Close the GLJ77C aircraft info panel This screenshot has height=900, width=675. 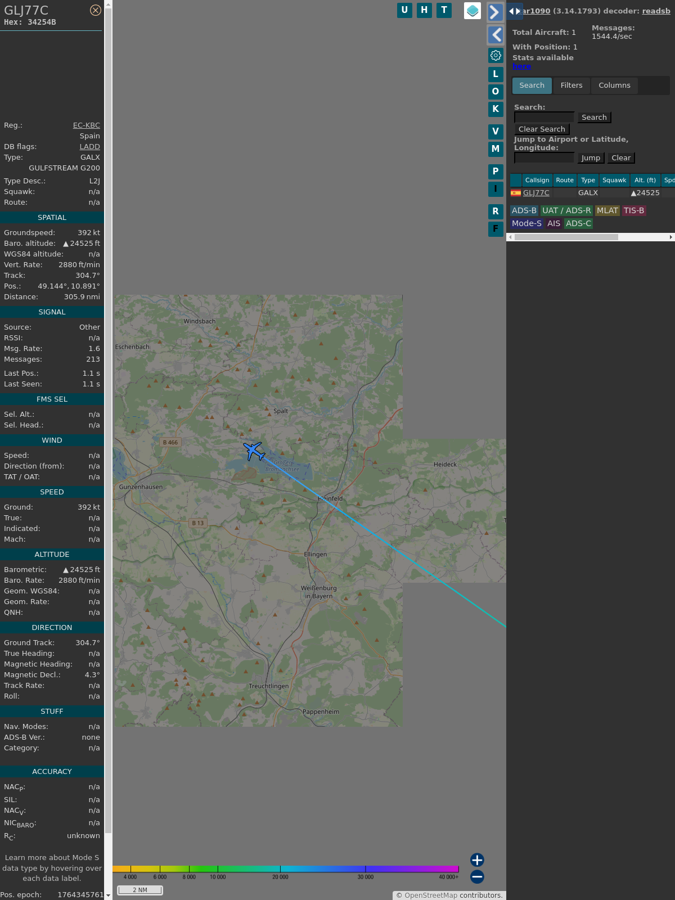tap(96, 10)
